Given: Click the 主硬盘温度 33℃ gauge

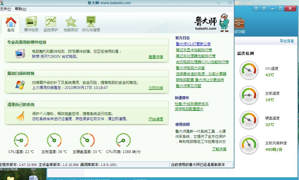Looking at the screenshot, I should [87, 140].
